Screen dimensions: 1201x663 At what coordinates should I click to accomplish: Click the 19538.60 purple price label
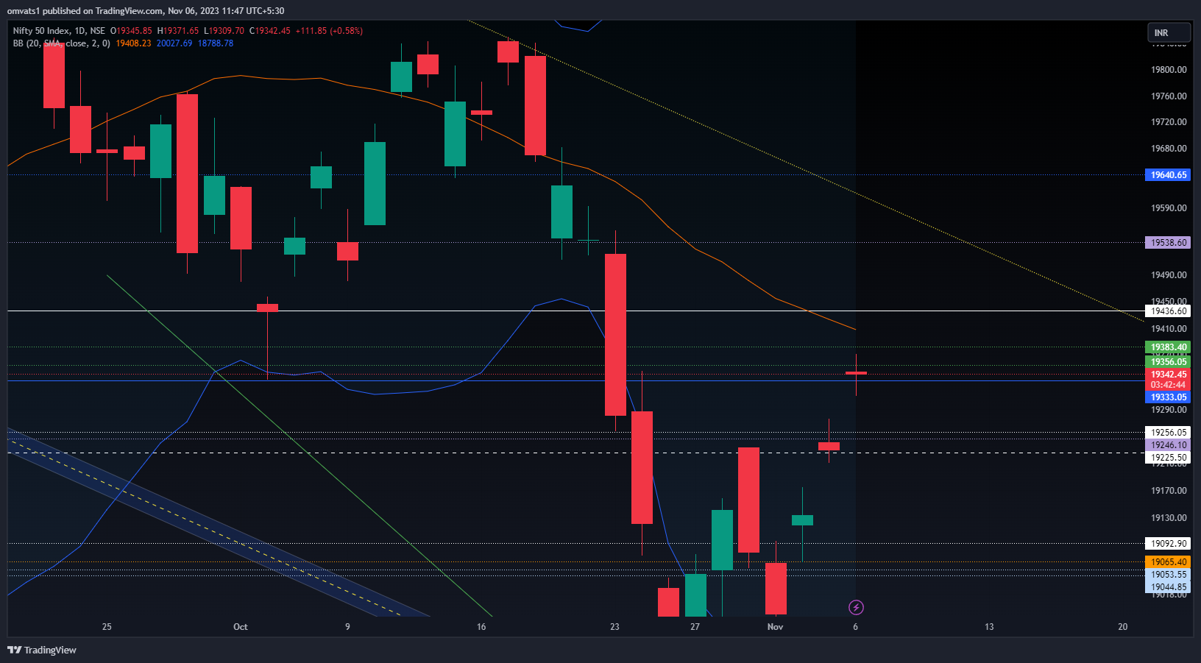pos(1168,243)
